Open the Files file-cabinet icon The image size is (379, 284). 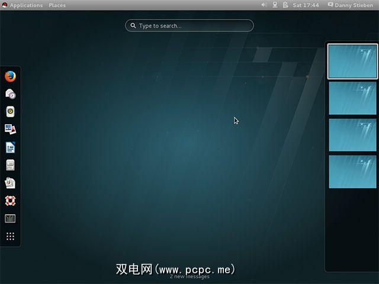(10, 165)
